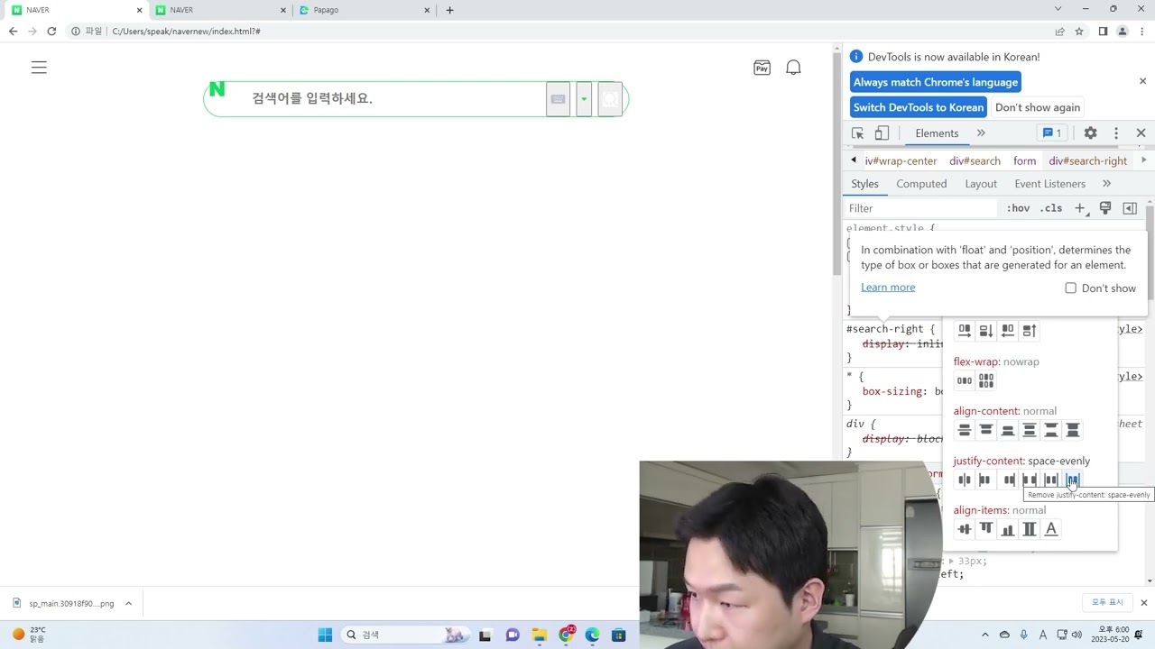The image size is (1155, 649).
Task: Set flex-direction to column icon
Action: point(986,331)
